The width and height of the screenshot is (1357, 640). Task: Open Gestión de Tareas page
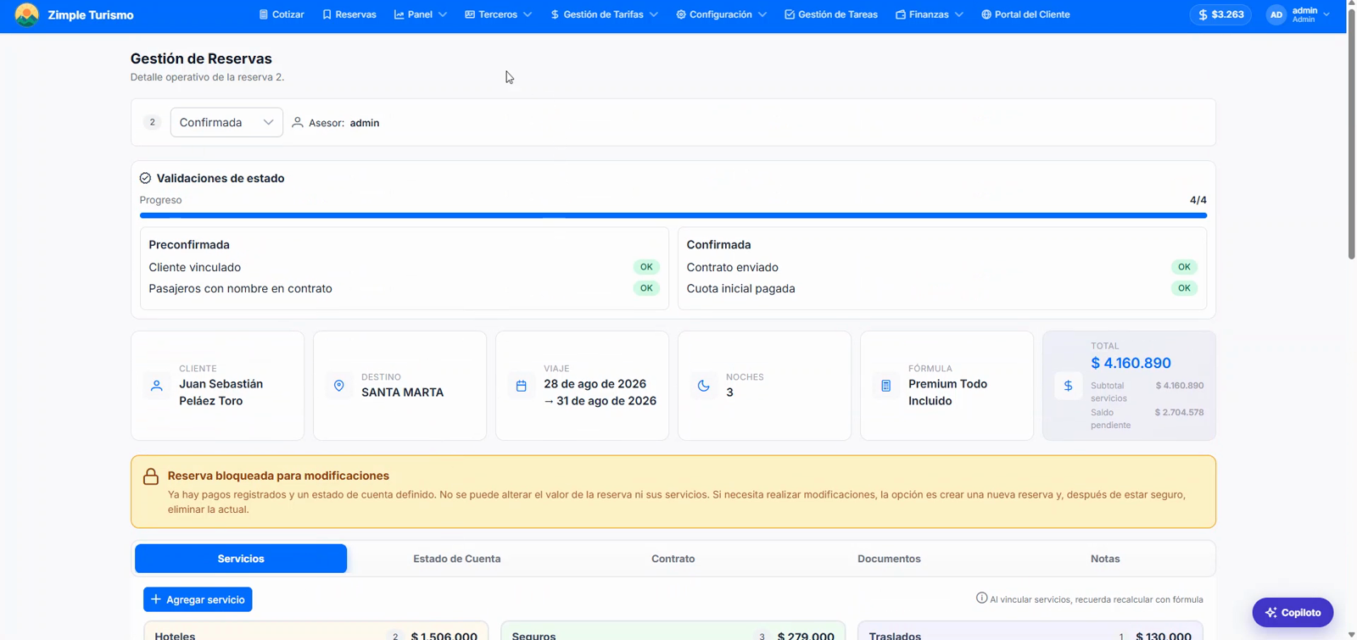tap(831, 14)
